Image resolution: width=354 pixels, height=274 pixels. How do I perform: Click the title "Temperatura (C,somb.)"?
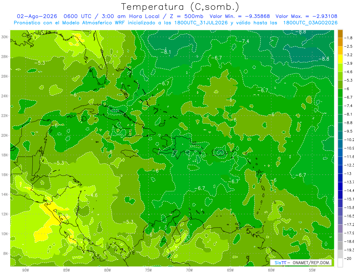(180, 7)
